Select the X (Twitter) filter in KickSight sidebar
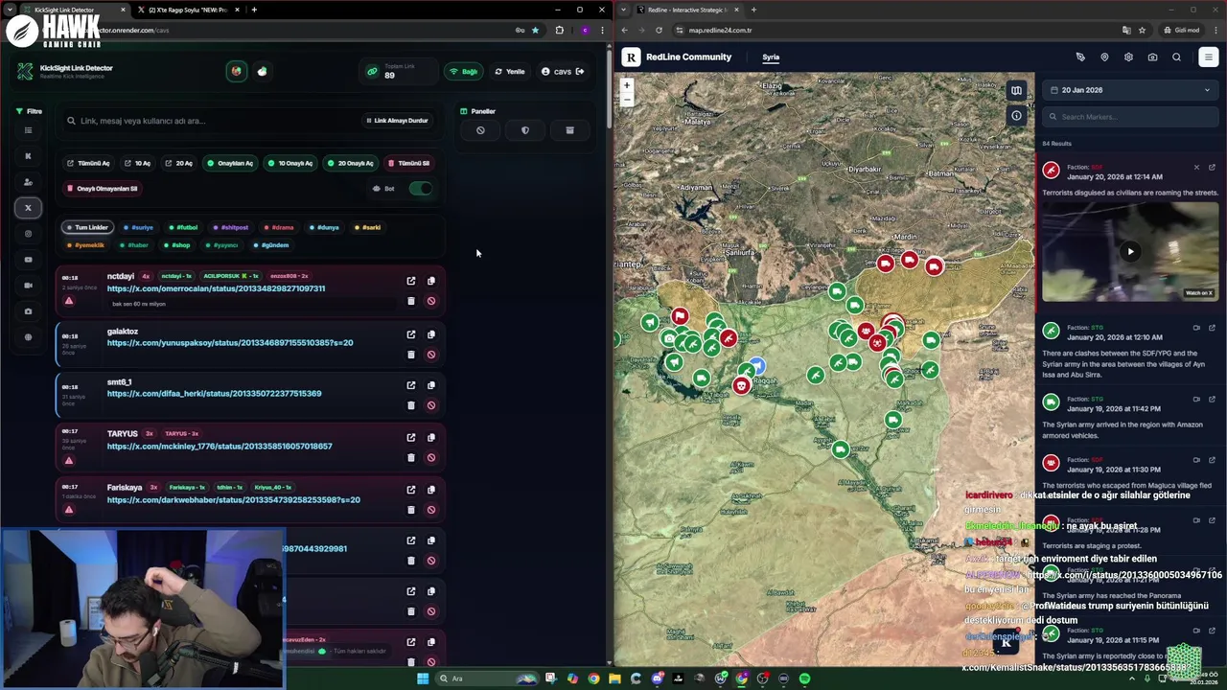The width and height of the screenshot is (1227, 690). pos(28,207)
